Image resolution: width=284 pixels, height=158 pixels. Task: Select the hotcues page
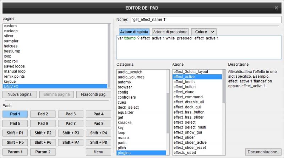point(55,46)
